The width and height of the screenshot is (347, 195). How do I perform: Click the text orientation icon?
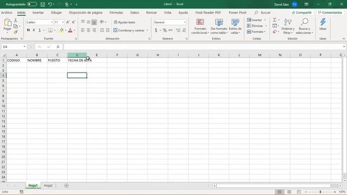[x=102, y=22]
